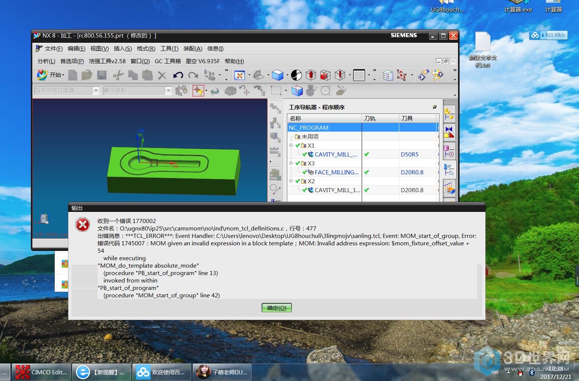
Task: Expand toolbar overflow chevron near undo/redo
Action: [x=226, y=71]
